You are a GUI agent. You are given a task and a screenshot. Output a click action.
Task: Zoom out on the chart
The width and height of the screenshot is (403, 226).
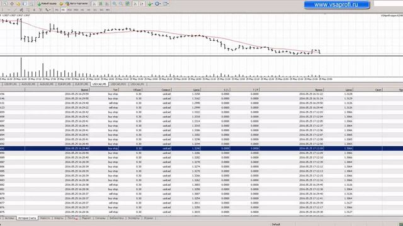(x=120, y=4)
